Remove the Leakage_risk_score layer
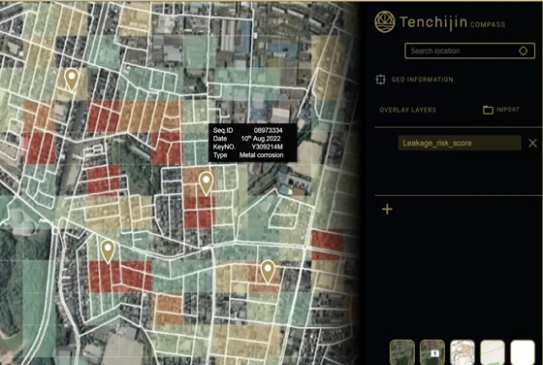 click(x=532, y=143)
